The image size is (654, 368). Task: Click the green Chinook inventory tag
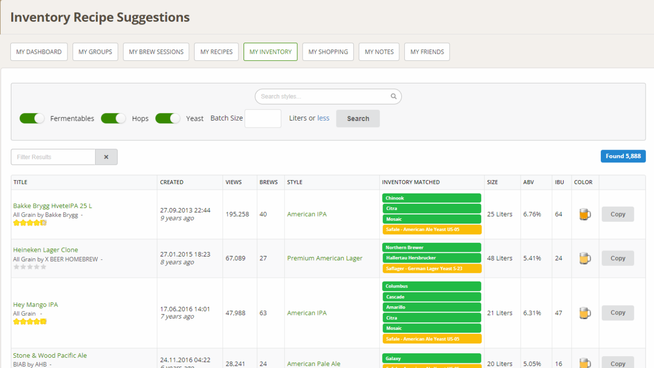(x=431, y=198)
